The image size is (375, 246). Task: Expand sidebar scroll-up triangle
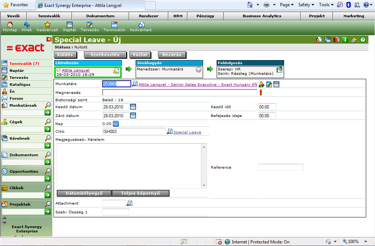click(4, 218)
